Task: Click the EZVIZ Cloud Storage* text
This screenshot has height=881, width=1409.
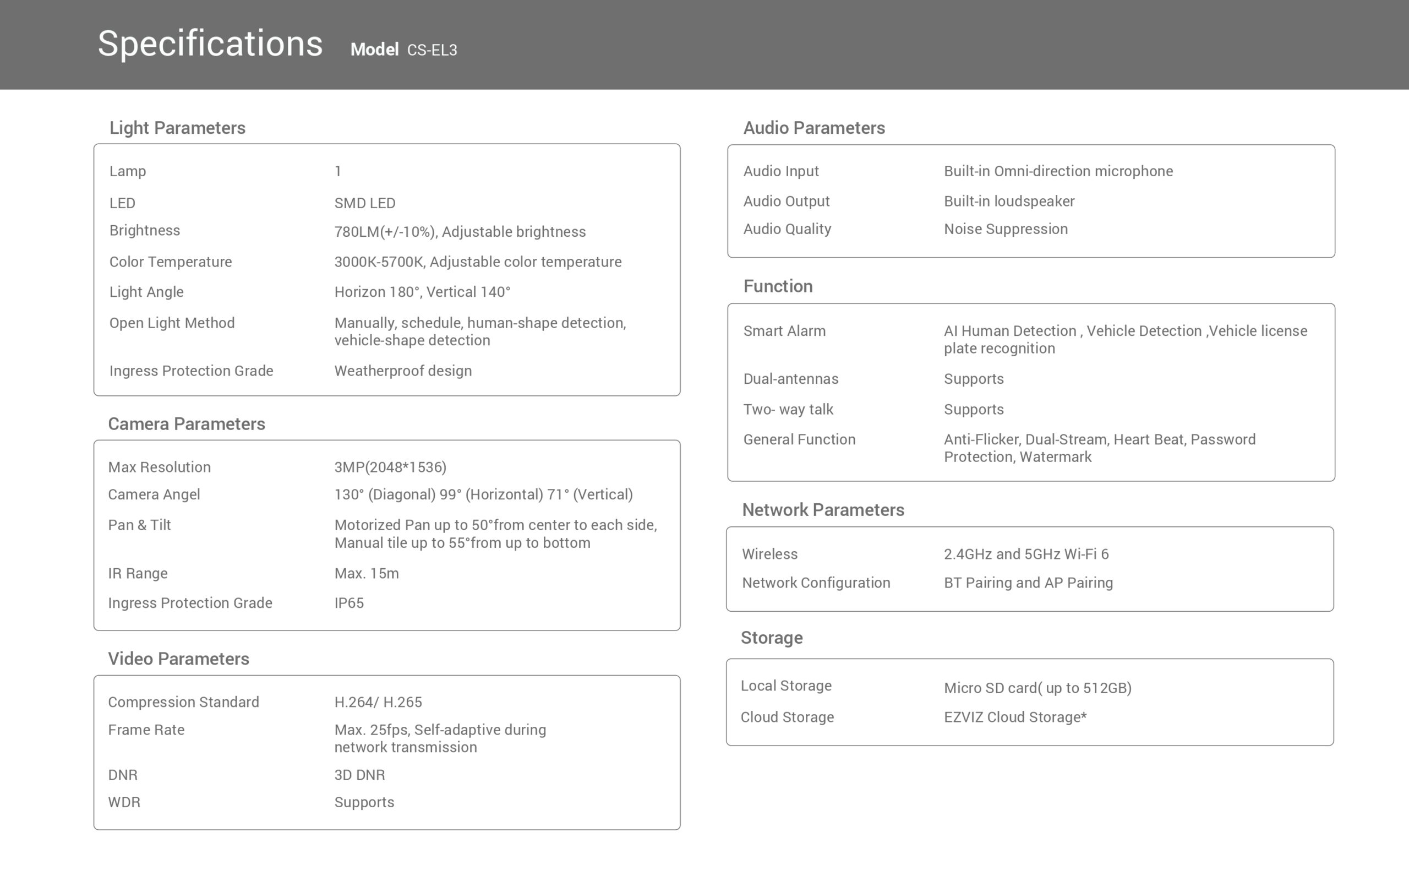Action: point(1015,717)
